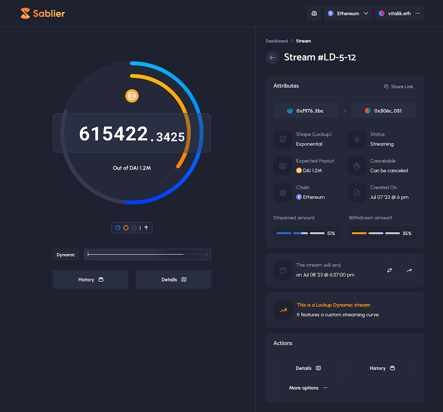Click the Share Link button in Attributes
Image resolution: width=443 pixels, height=412 pixels.
pos(398,86)
